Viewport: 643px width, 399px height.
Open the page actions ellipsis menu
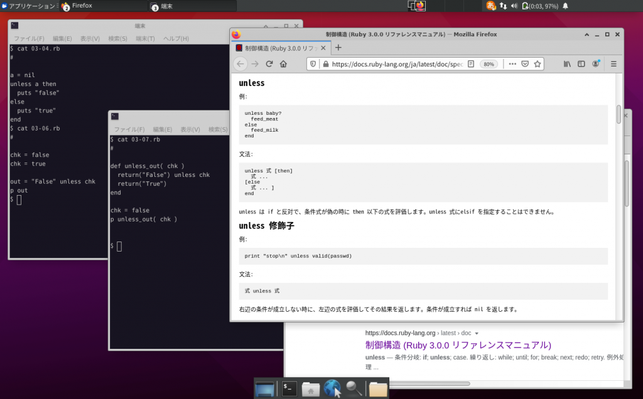tap(512, 63)
